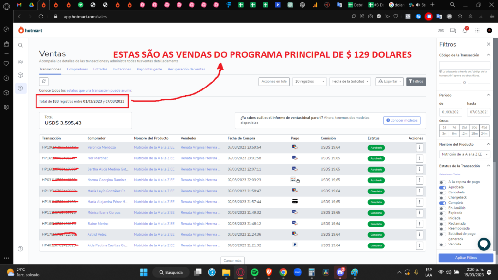The image size is (498, 280).
Task: Open the settings gear in browser sidebar
Action: 6,107
